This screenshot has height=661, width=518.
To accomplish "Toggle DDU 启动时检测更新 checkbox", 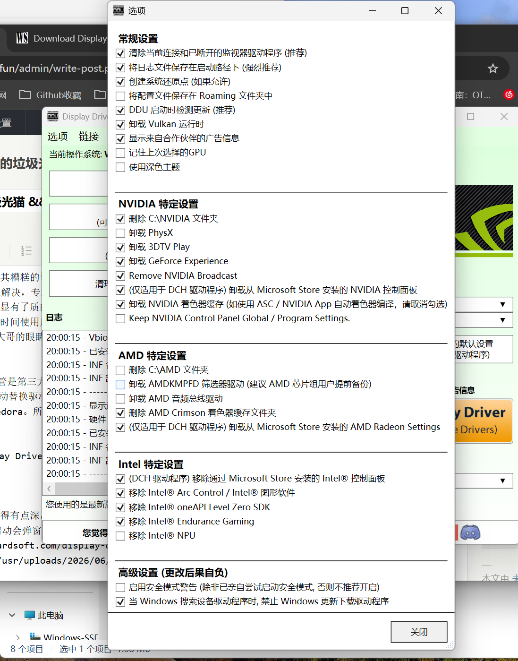I will (120, 110).
